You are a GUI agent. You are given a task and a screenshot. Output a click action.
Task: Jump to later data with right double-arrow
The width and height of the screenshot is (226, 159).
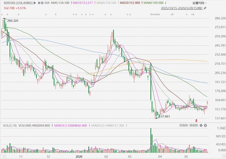[x=224, y=156]
